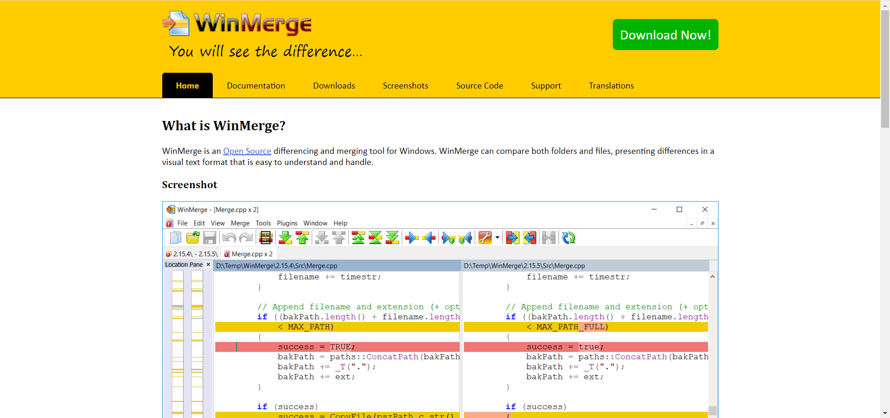Open the Merge menu in WinMerge
This screenshot has width=890, height=418.
(x=240, y=223)
